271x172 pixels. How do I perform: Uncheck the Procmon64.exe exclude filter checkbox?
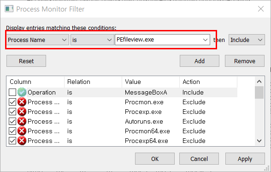[12, 131]
